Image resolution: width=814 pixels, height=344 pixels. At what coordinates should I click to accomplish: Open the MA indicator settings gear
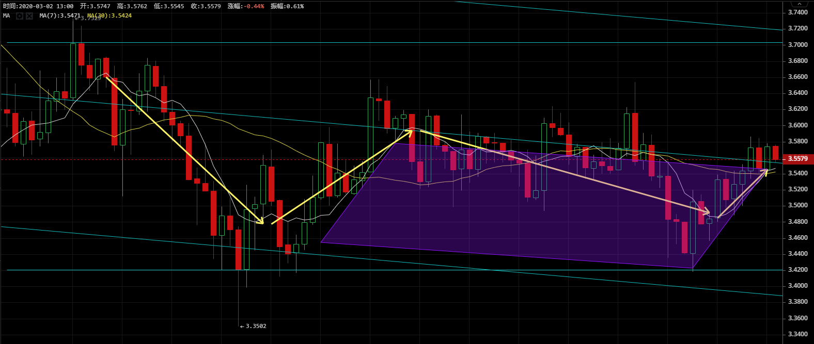pyautogui.click(x=20, y=16)
